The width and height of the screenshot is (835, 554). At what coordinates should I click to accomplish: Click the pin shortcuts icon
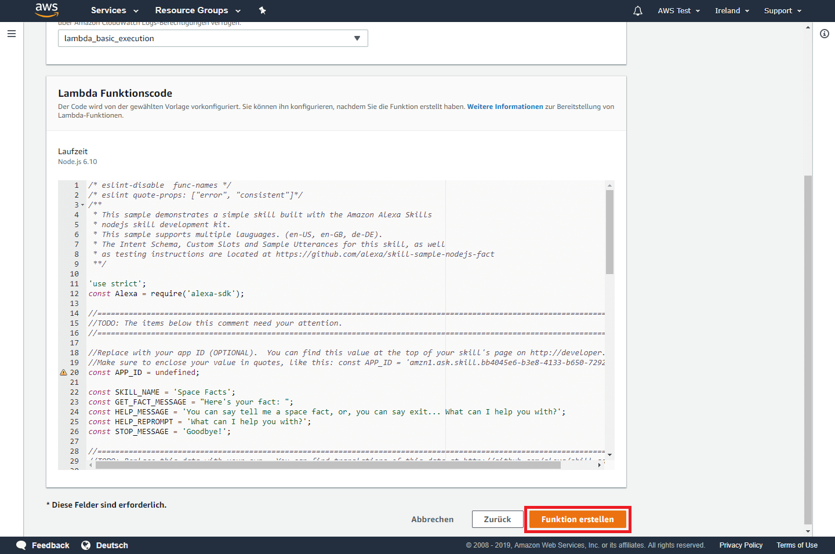point(263,10)
